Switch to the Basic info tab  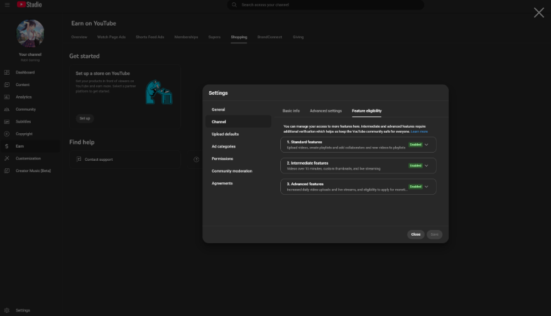291,111
